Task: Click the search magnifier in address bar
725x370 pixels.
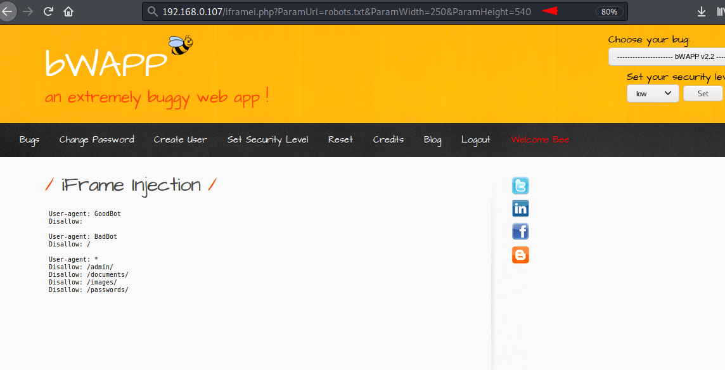Action: click(152, 11)
